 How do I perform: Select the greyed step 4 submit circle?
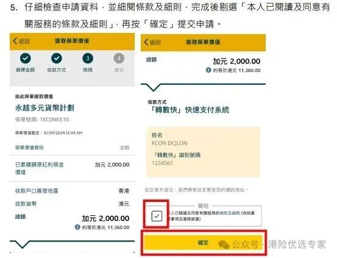(x=119, y=59)
